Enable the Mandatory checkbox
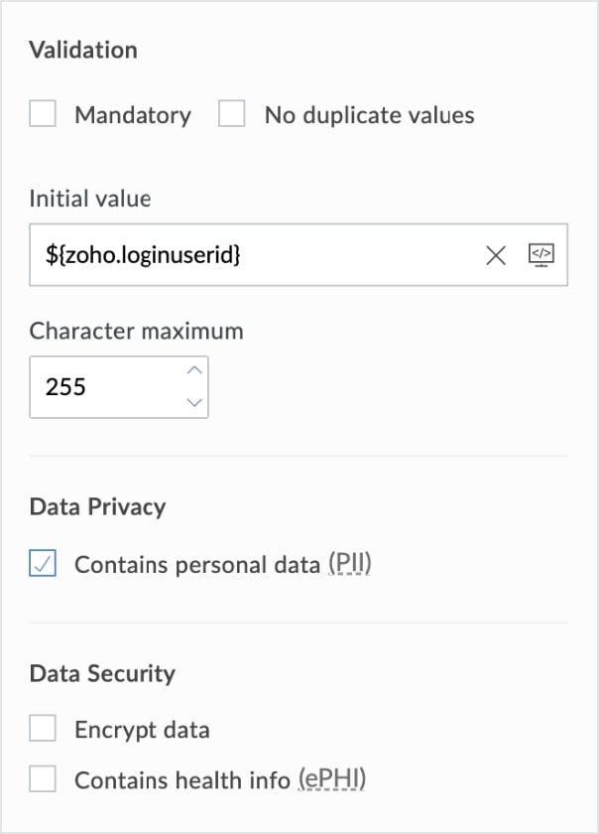The image size is (599, 834). [x=43, y=115]
